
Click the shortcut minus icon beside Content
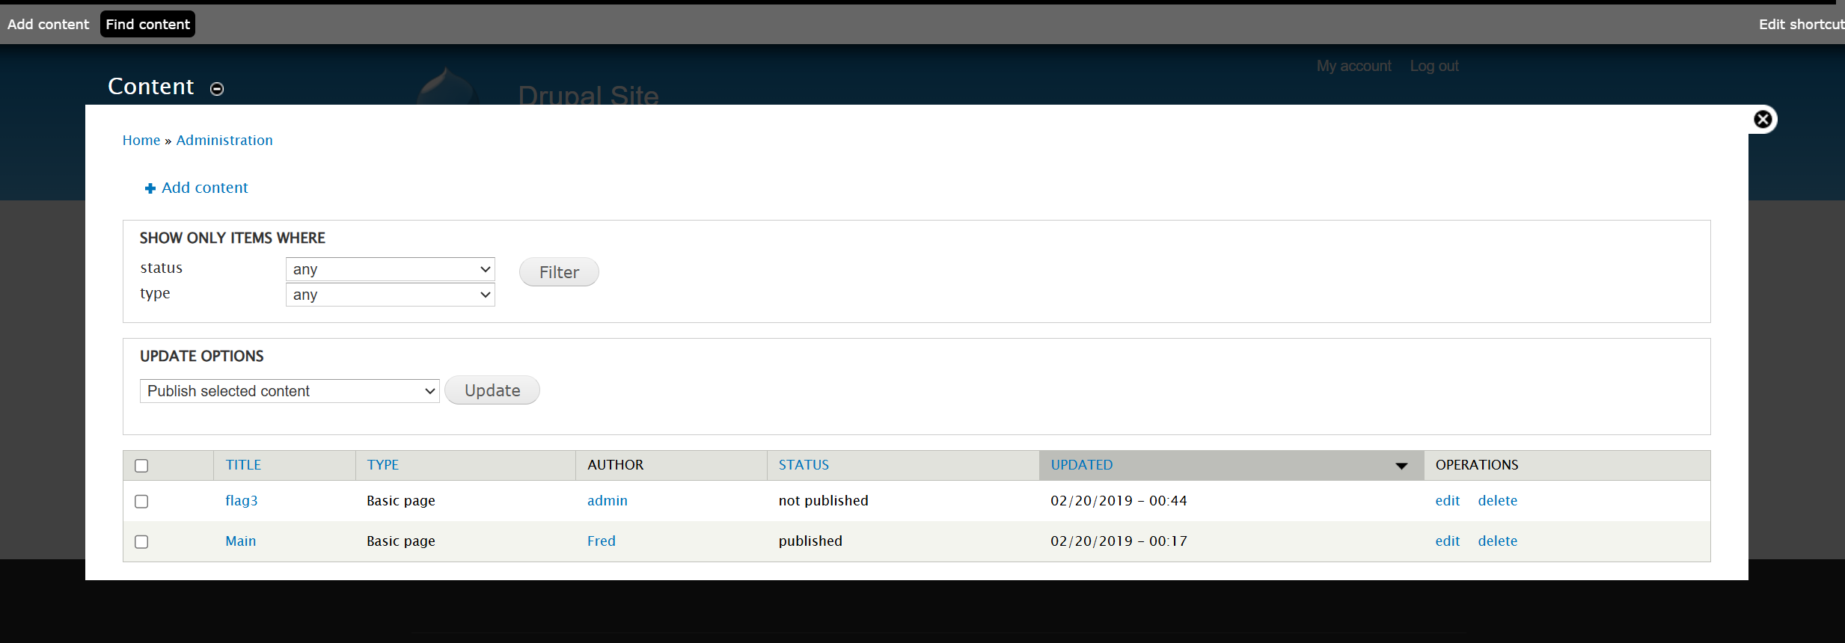217,89
